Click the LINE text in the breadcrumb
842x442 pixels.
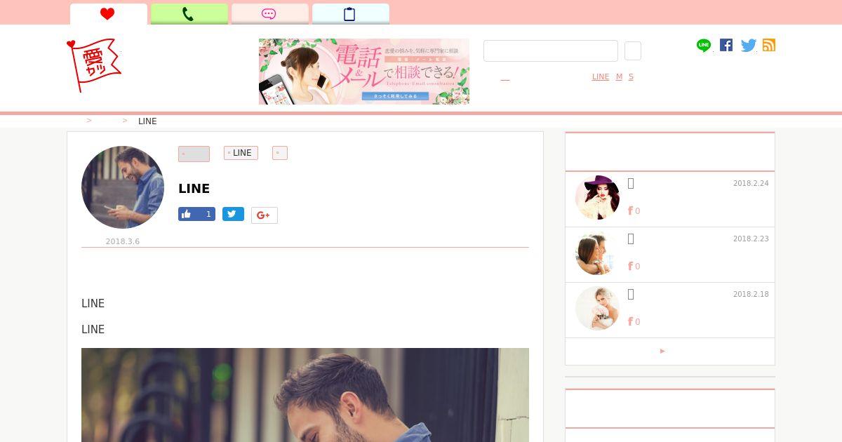(147, 121)
